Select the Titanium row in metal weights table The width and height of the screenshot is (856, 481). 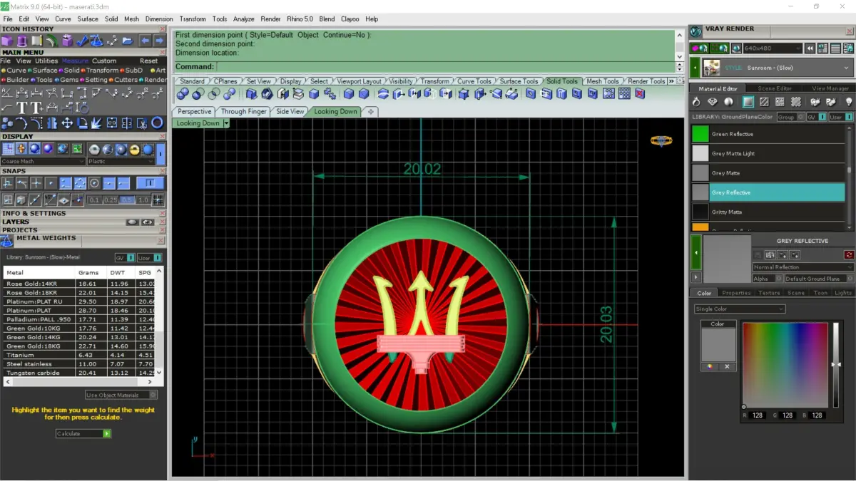click(78, 355)
